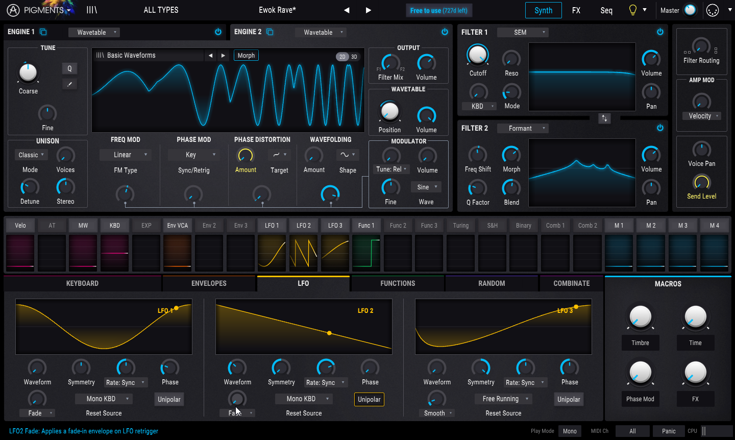Switch wavetable view to 3D
The image size is (735, 440).
(354, 57)
